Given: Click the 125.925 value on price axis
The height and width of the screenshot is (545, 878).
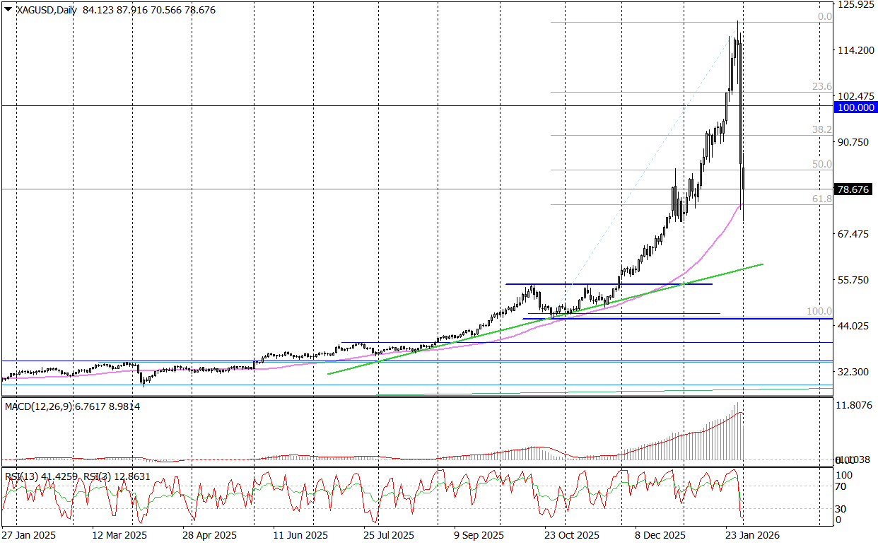Looking at the screenshot, I should click(x=855, y=5).
